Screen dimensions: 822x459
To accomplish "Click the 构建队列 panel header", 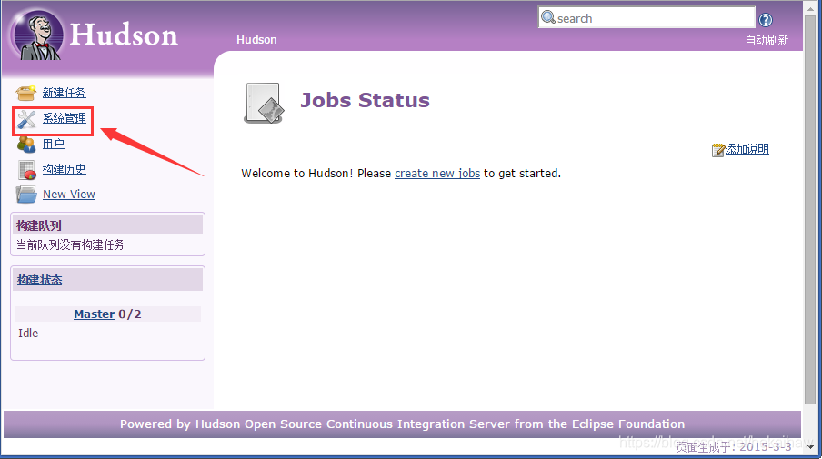I will click(107, 225).
